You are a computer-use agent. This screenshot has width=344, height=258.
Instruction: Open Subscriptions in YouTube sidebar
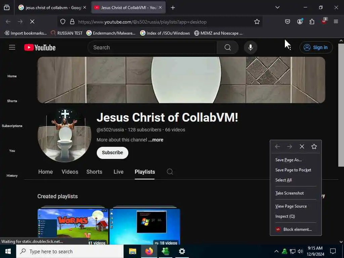12,126
